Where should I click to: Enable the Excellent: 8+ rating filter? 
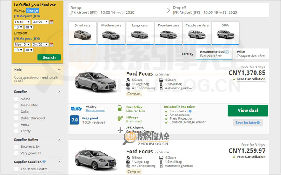point(16,147)
